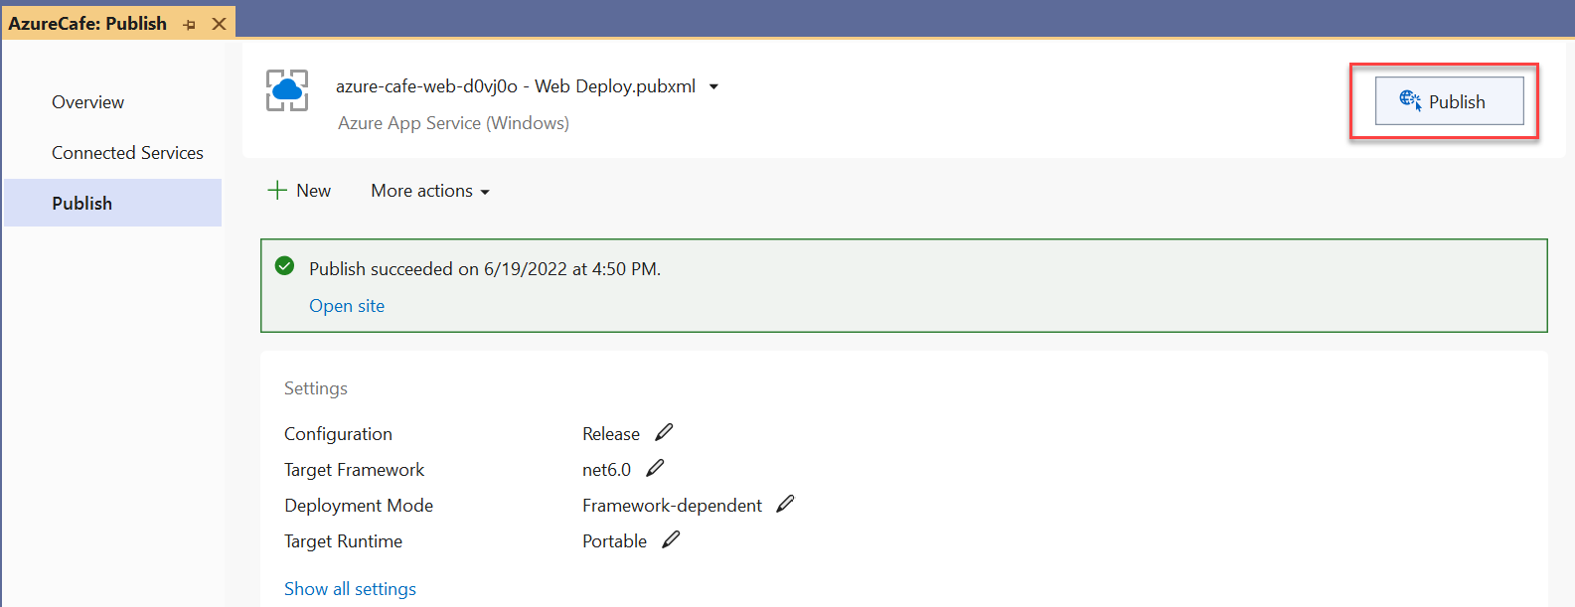Click the Publish succeeded status message
This screenshot has width=1575, height=607.
pos(484,269)
